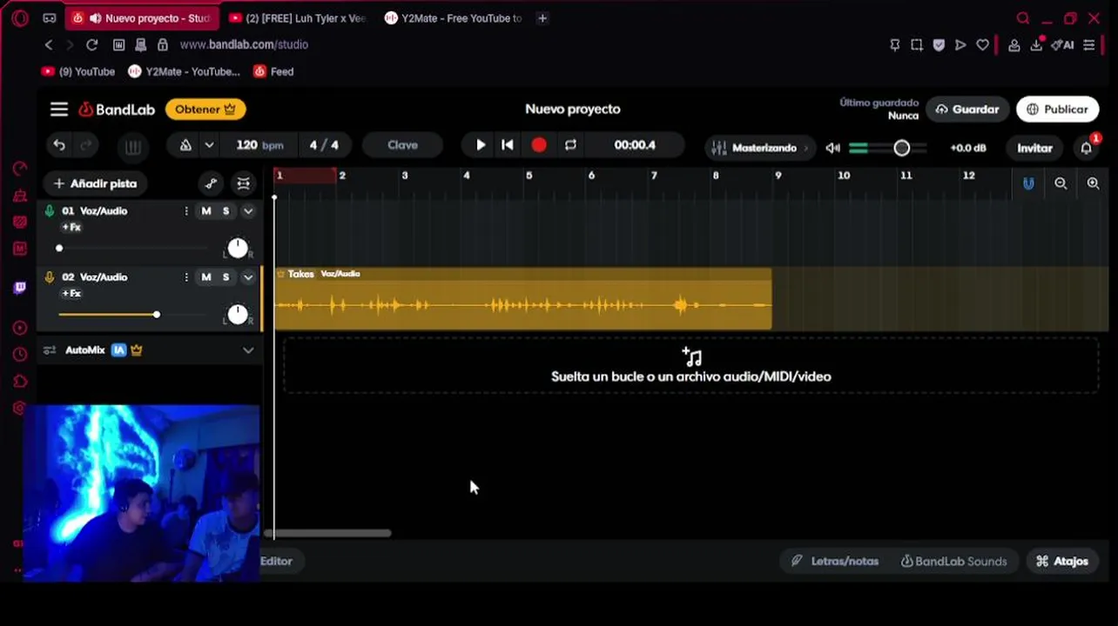The width and height of the screenshot is (1118, 626).
Task: Arm track 02 microphone icon
Action: 50,276
